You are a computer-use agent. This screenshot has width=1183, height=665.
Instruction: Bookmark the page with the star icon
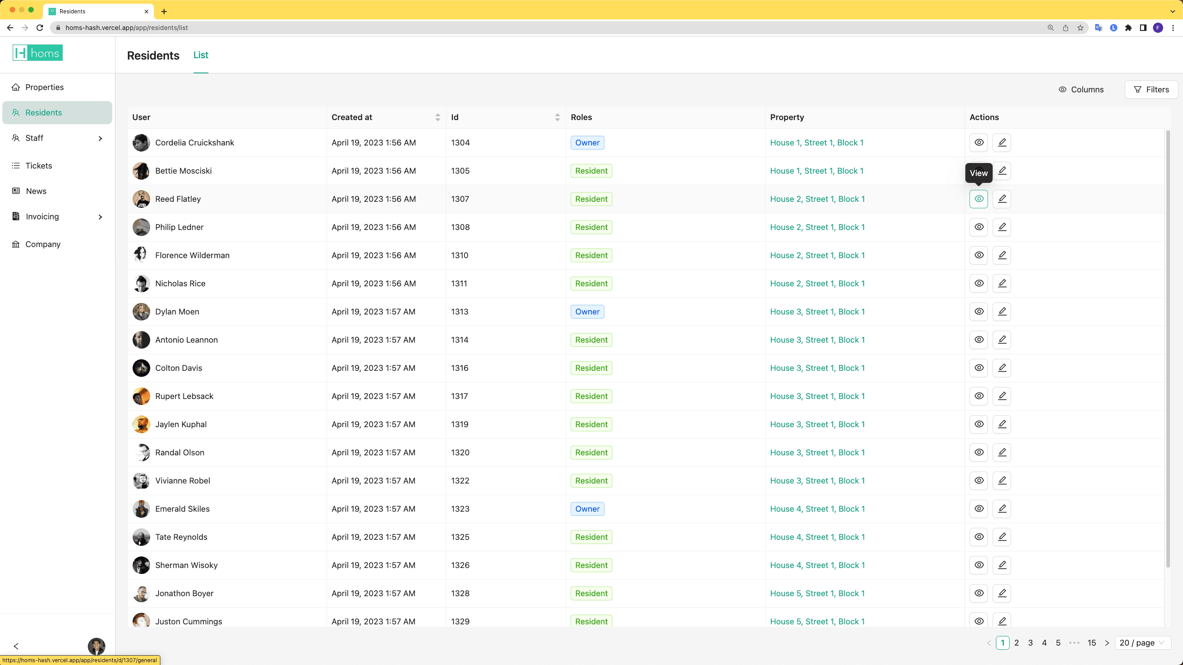point(1080,28)
